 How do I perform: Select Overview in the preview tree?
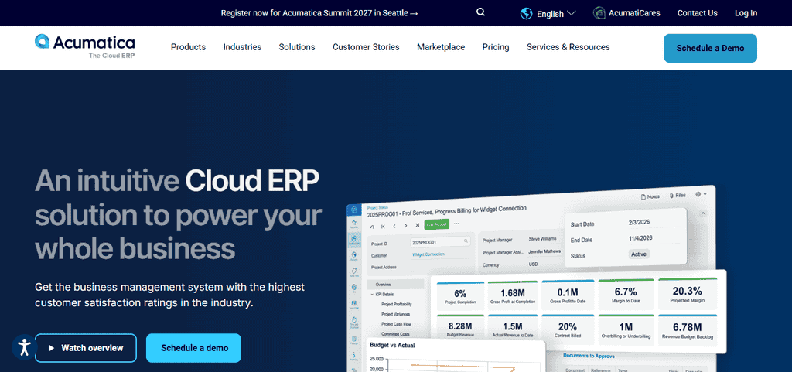(396, 285)
